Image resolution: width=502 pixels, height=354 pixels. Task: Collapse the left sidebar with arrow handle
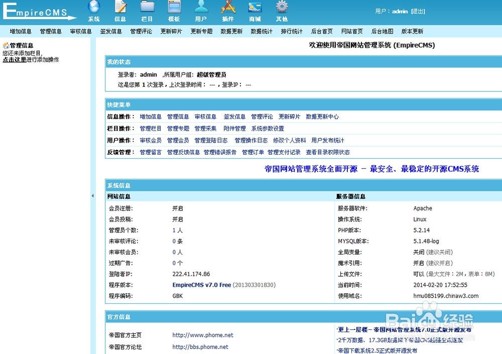(92, 195)
